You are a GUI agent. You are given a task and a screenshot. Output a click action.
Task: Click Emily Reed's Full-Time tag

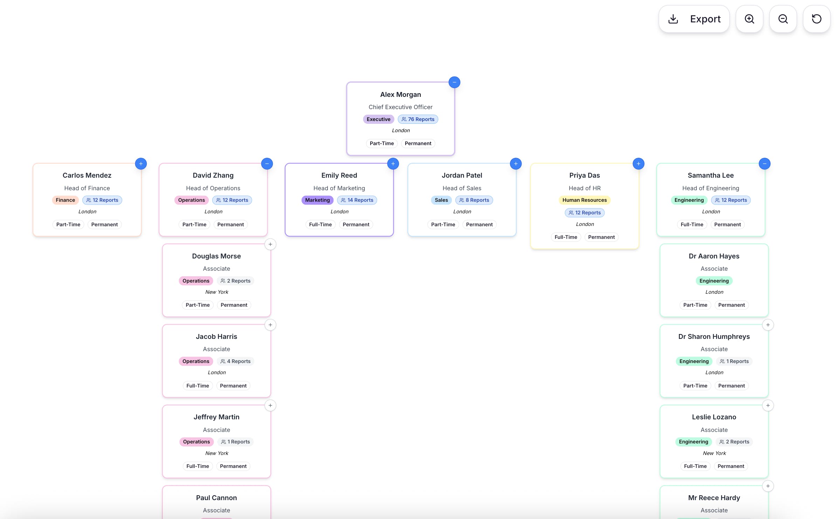[x=320, y=225]
